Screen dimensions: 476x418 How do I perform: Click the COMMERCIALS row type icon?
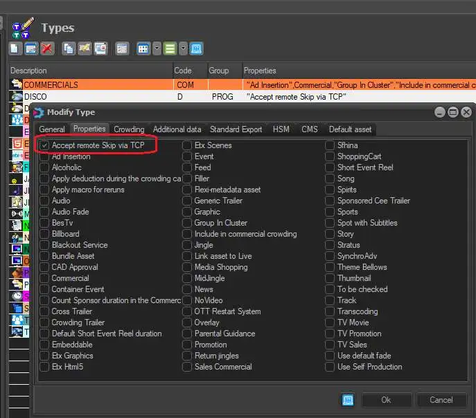tap(16, 84)
